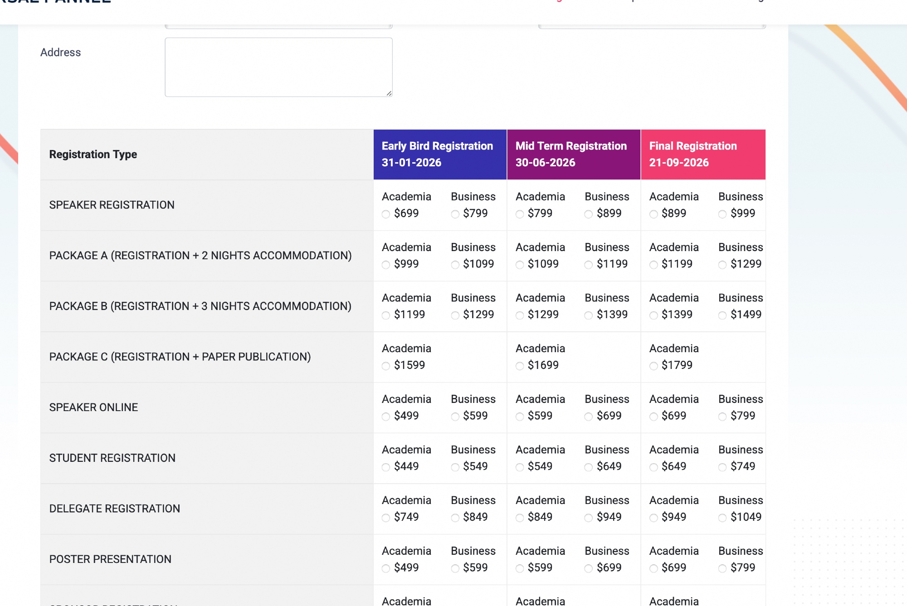Image resolution: width=907 pixels, height=606 pixels.
Task: Select Package C Early Bird Academia $1599
Action: [386, 366]
